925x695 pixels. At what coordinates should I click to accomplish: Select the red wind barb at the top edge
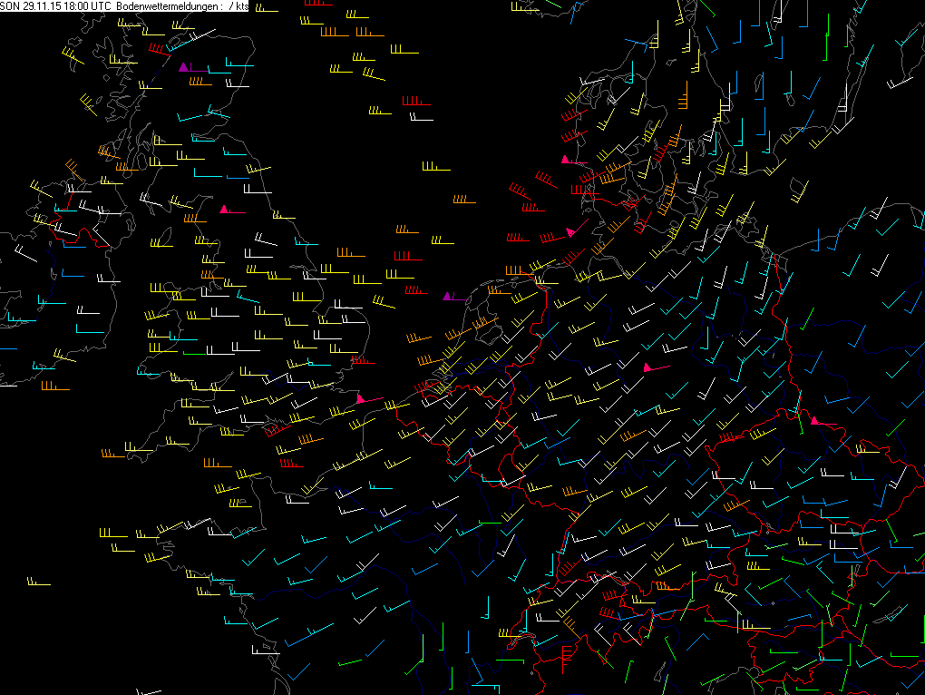[x=313, y=4]
